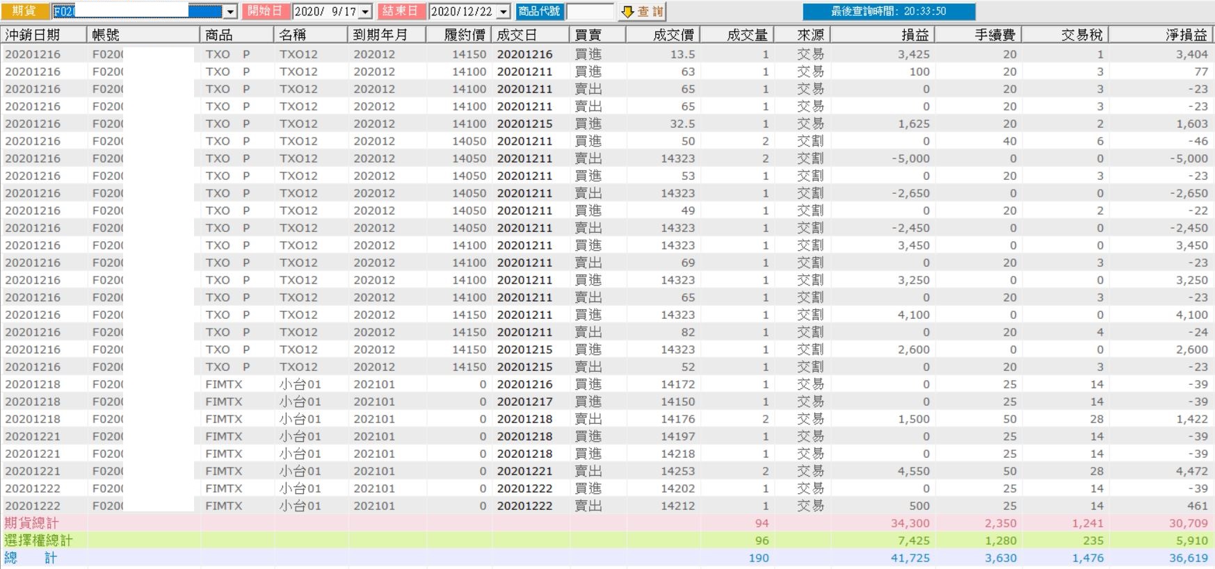This screenshot has width=1215, height=569.
Task: Click the 查詢 query button
Action: pyautogui.click(x=641, y=12)
